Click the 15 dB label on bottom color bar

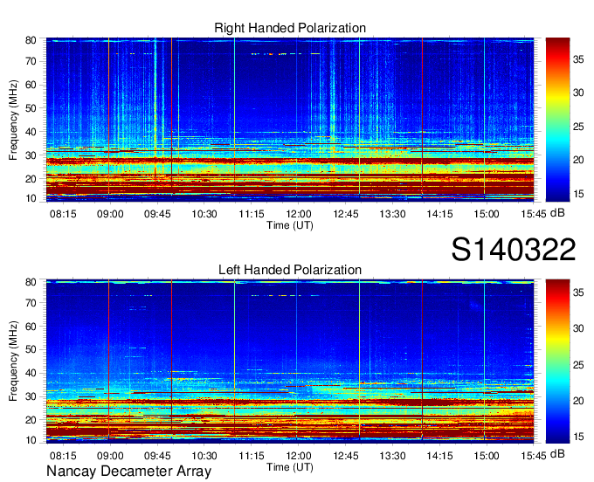coord(578,437)
